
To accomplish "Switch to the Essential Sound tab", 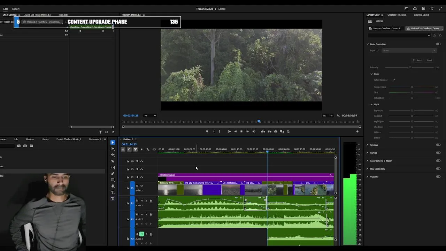I will click(421, 15).
